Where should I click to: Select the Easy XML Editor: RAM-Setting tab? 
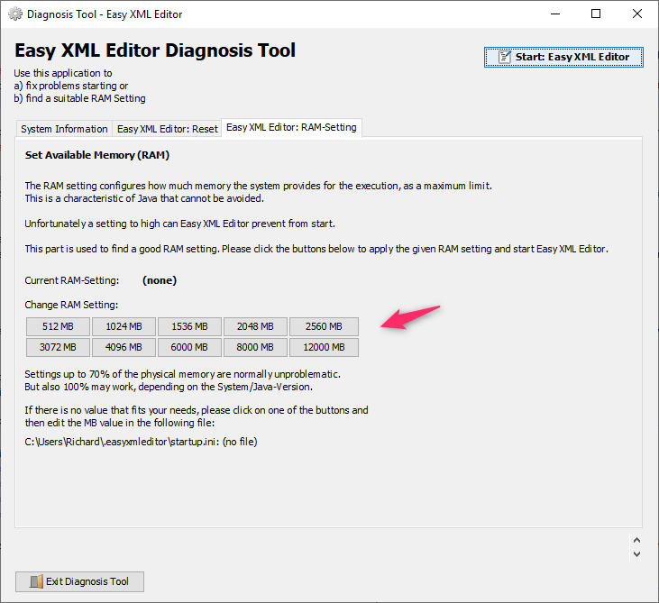pyautogui.click(x=291, y=128)
